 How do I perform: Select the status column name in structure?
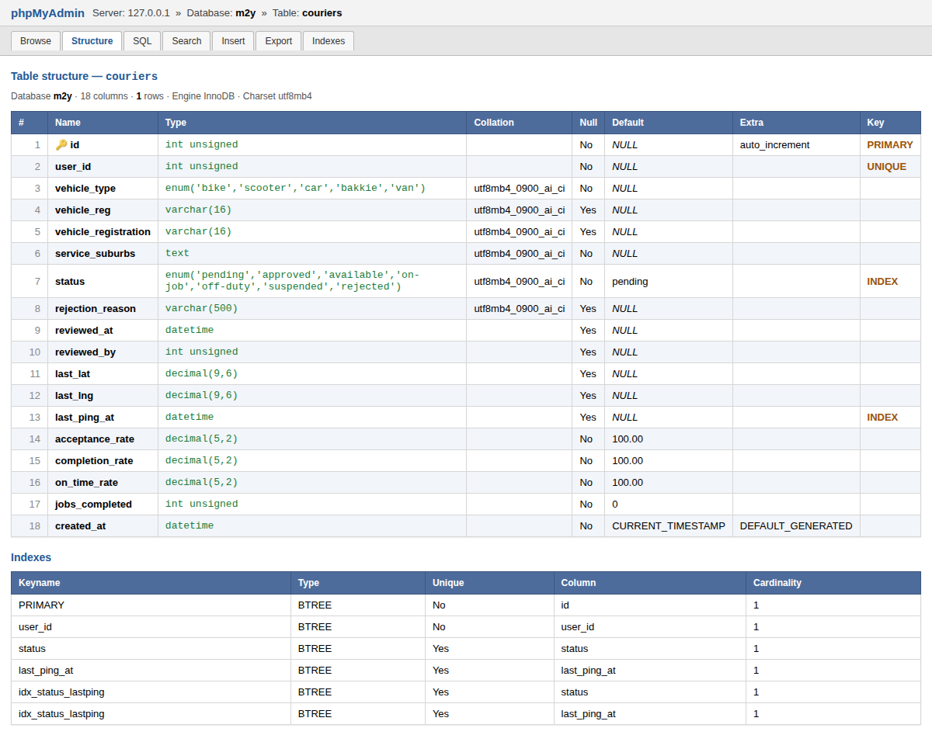pos(70,282)
